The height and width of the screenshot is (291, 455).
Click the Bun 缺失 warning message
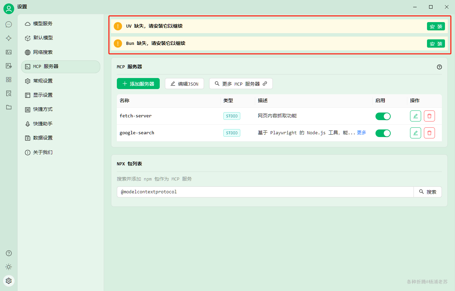[x=156, y=43]
